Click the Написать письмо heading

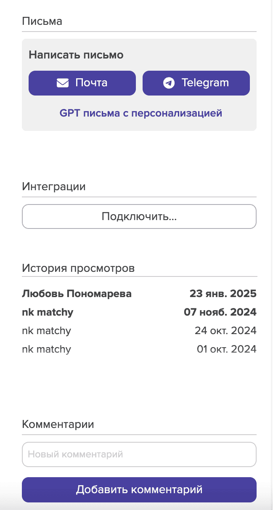point(76,55)
